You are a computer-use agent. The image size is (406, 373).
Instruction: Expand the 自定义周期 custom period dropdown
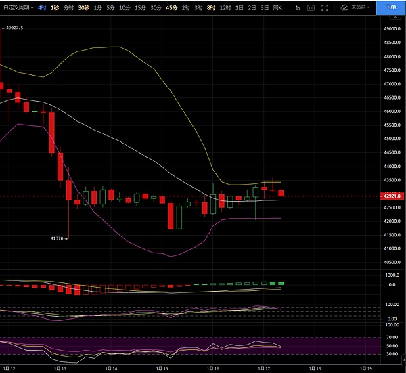click(18, 7)
